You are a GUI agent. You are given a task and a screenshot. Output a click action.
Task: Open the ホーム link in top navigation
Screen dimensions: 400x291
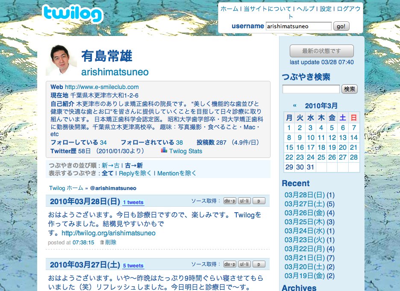tap(229, 9)
